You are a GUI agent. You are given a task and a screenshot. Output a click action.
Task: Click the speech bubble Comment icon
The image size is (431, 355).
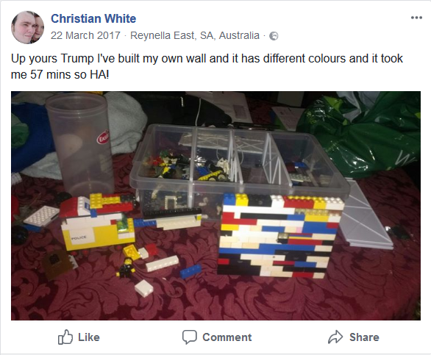pyautogui.click(x=189, y=337)
